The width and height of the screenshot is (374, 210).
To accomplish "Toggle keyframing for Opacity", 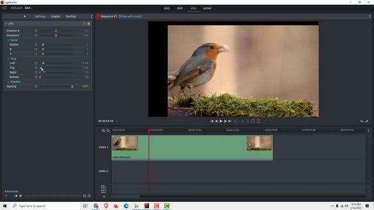I will point(36,86).
